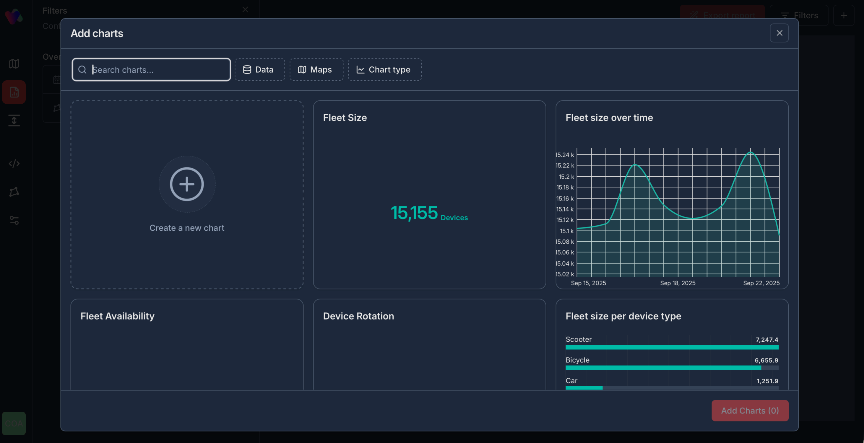
Task: Open the Chart type filter dropdown
Action: point(384,69)
